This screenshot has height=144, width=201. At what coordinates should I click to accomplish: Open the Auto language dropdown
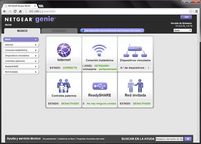tap(183, 30)
